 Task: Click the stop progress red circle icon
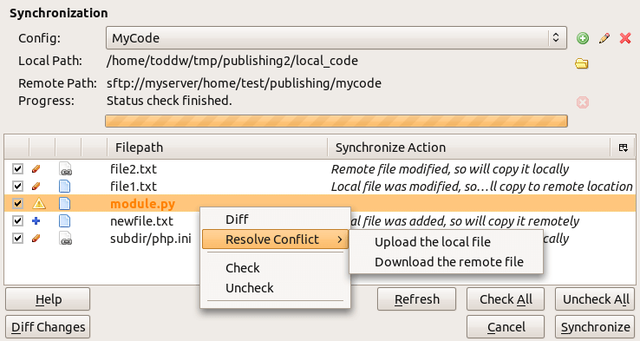583,102
